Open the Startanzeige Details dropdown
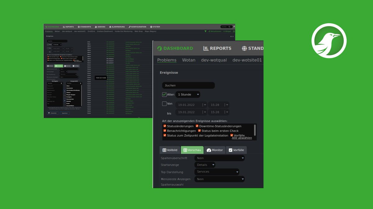The width and height of the screenshot is (373, 209). (205, 165)
